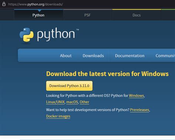Open the Docker images link

pyautogui.click(x=58, y=116)
